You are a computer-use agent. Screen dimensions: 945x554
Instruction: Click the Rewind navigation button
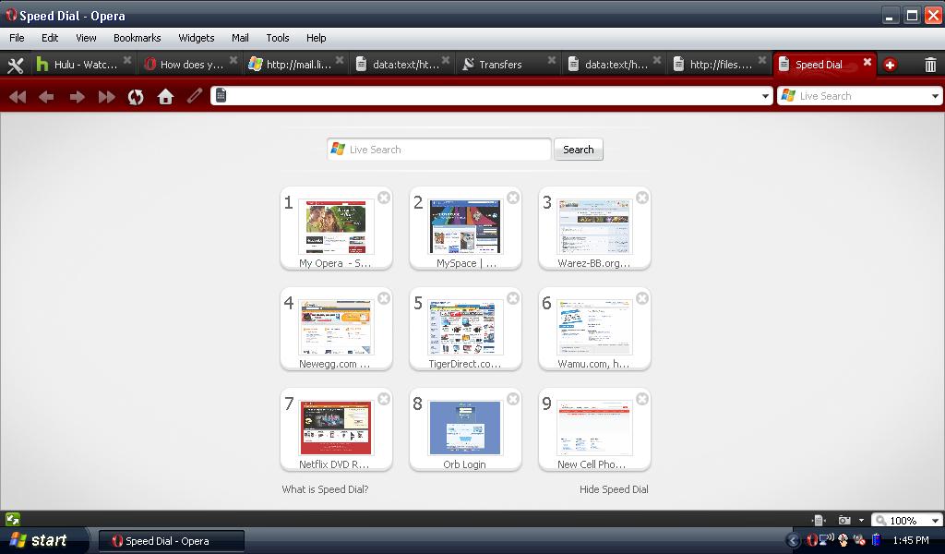[18, 96]
